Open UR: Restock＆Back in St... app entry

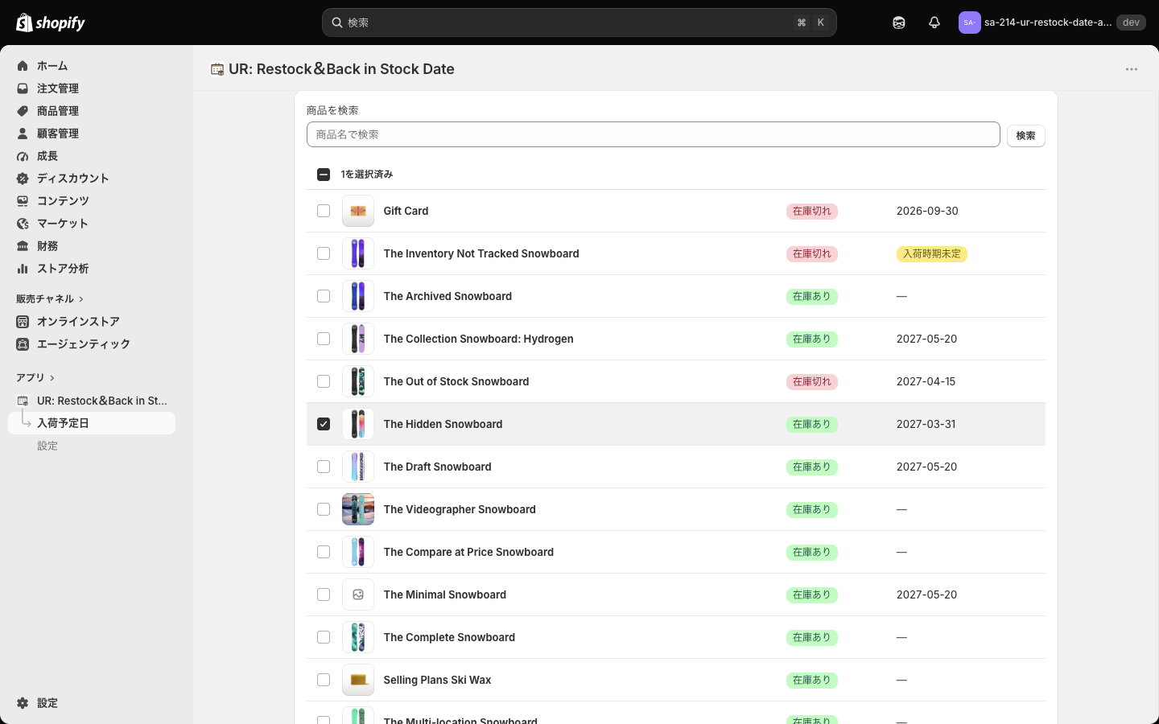click(92, 401)
